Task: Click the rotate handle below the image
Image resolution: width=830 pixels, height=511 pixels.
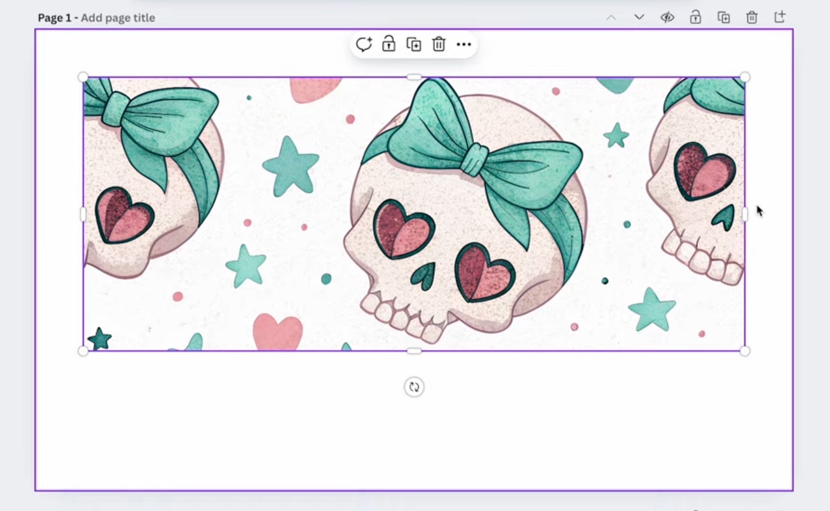Action: [x=414, y=387]
